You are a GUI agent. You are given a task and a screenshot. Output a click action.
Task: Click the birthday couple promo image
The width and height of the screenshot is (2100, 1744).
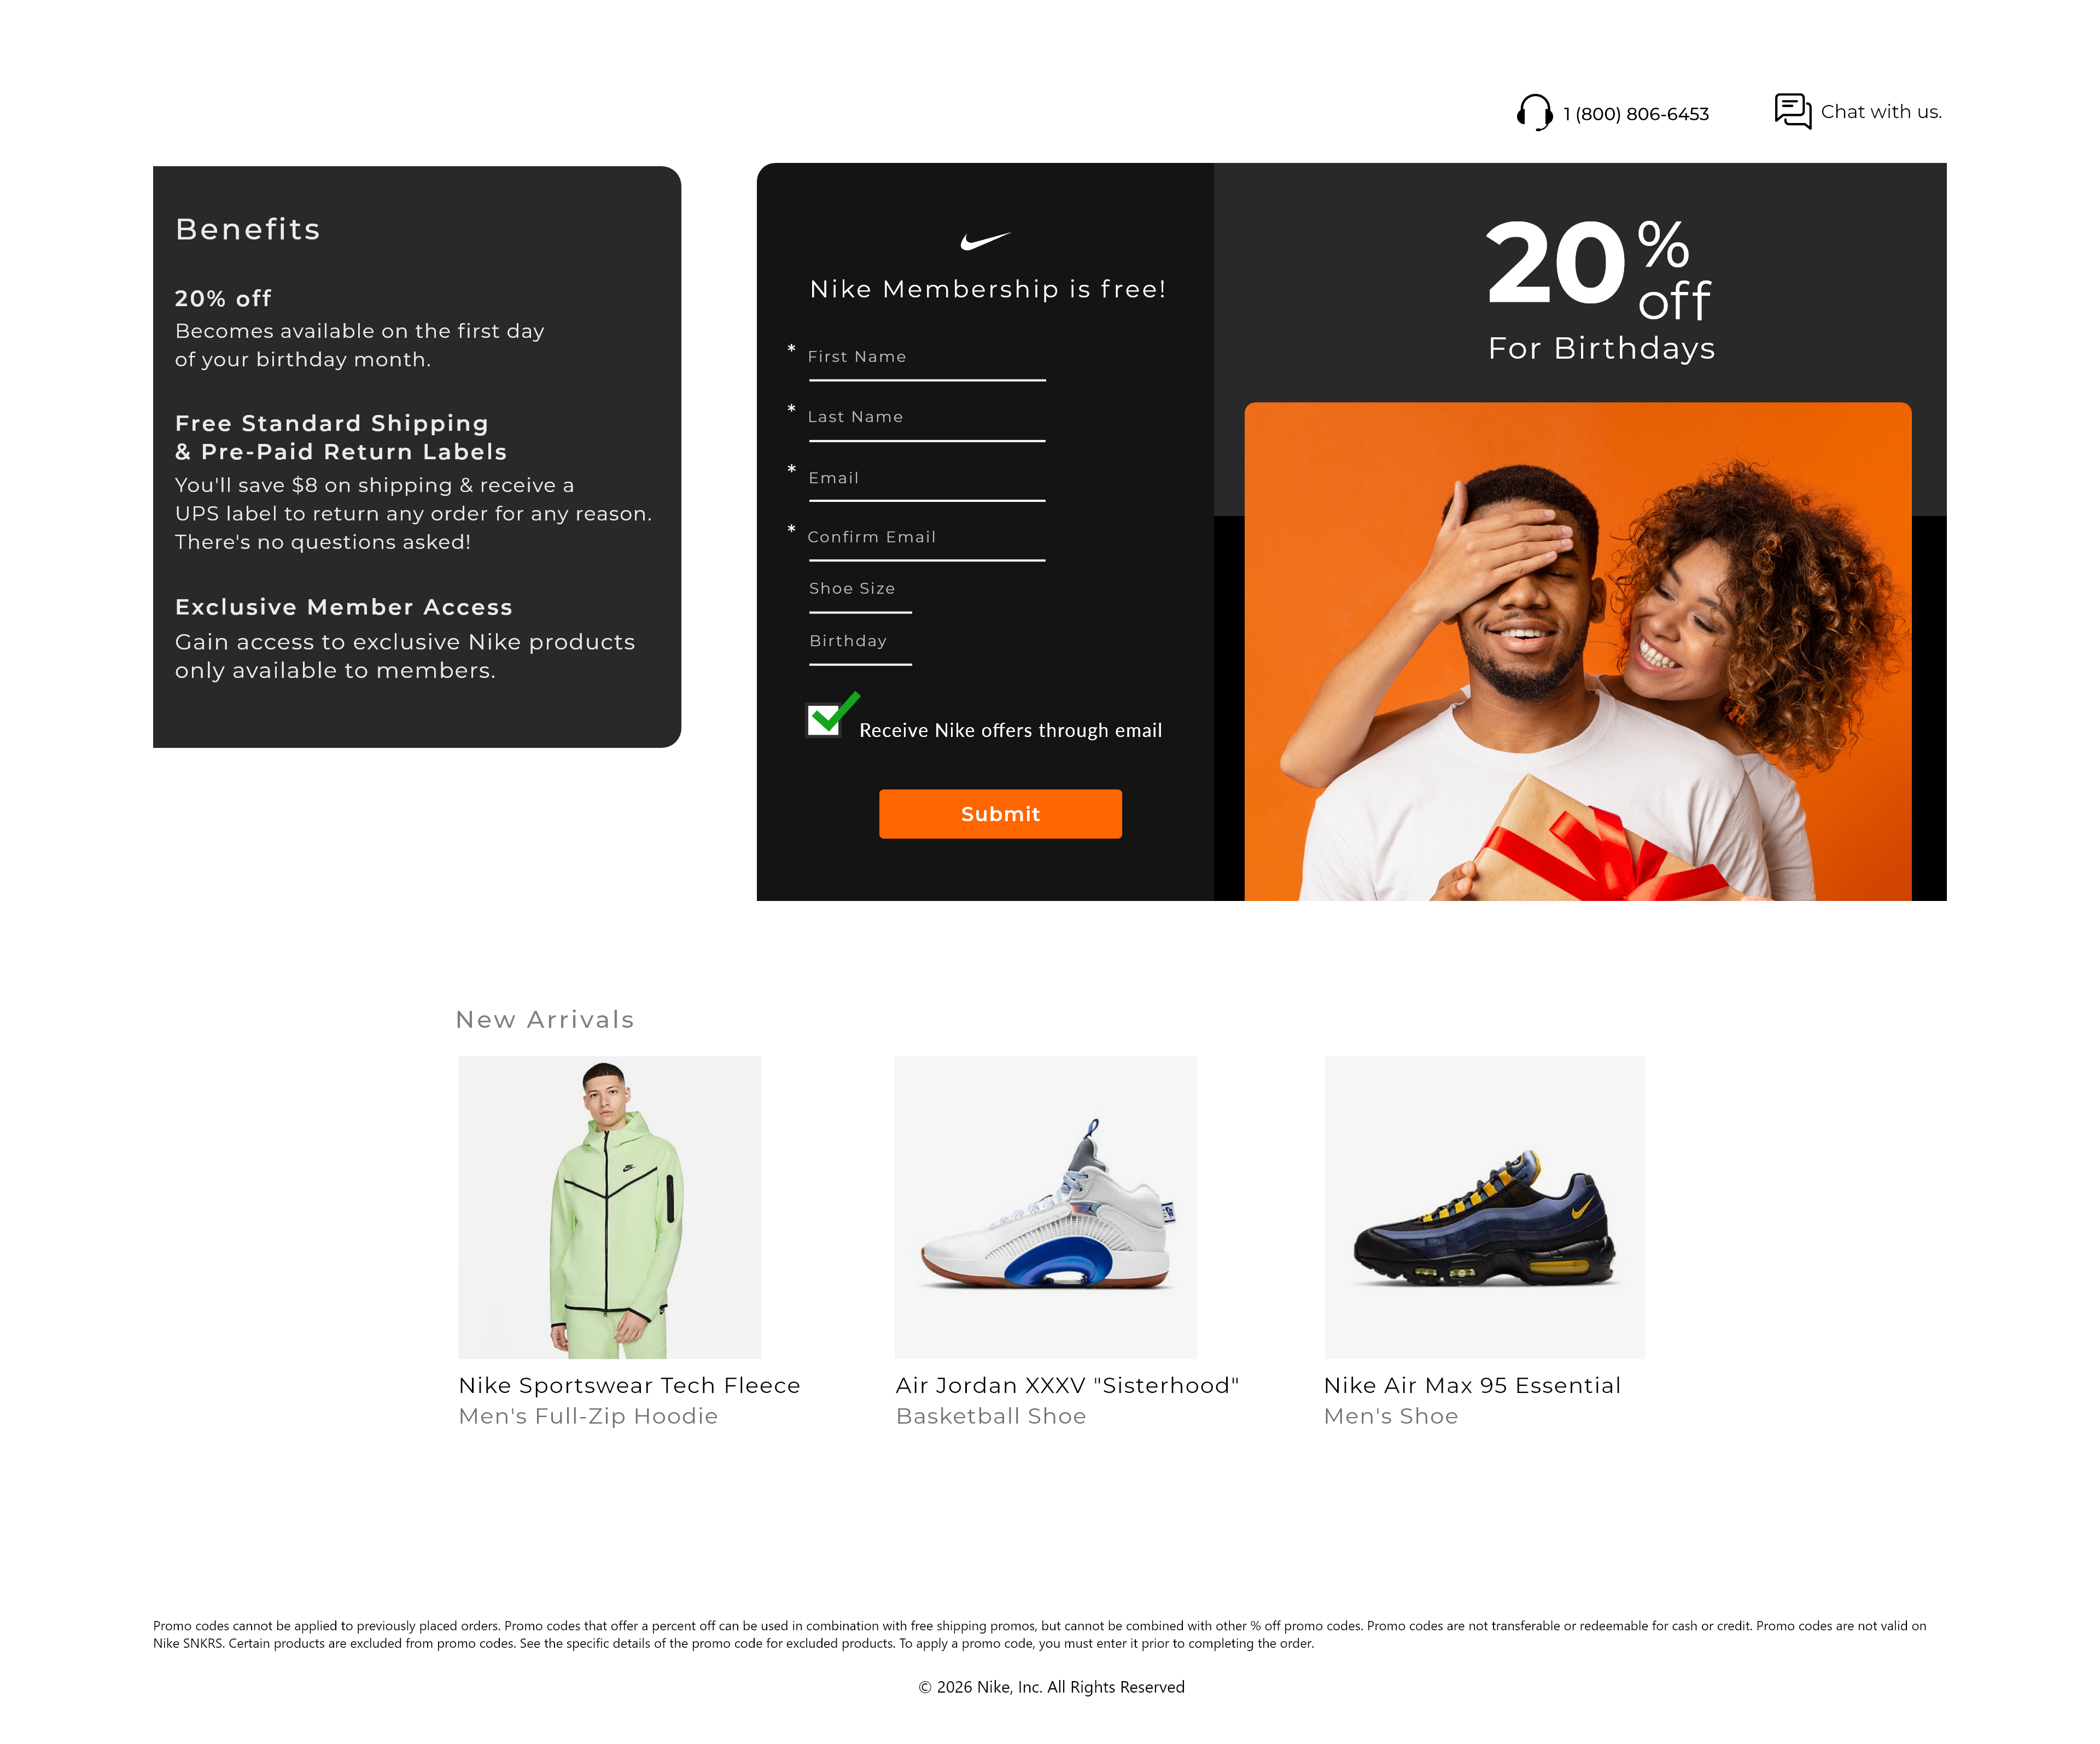(x=1578, y=652)
